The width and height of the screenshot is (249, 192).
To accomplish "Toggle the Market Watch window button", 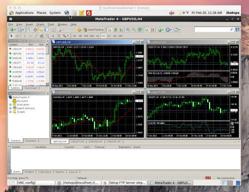I will (29, 30).
